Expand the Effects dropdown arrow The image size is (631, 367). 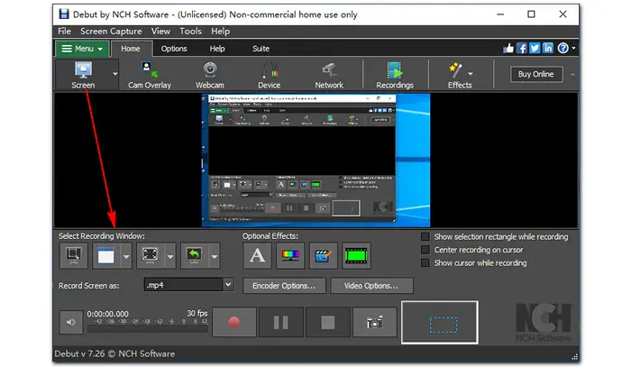click(470, 74)
